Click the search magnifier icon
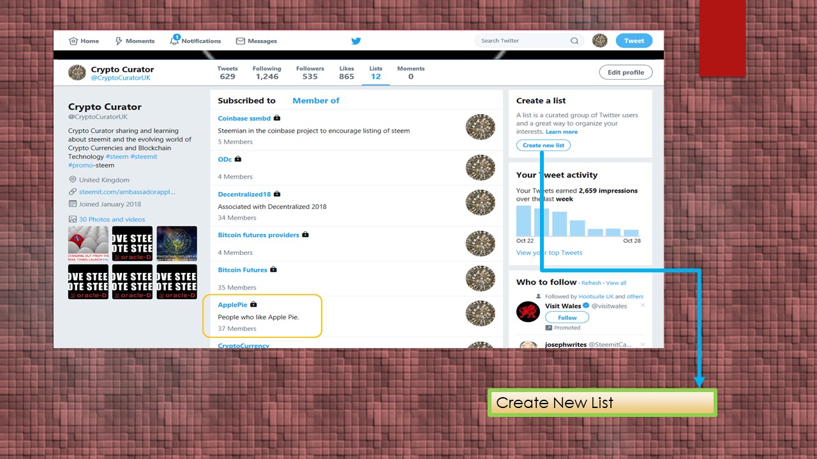The image size is (817, 459). [x=574, y=41]
